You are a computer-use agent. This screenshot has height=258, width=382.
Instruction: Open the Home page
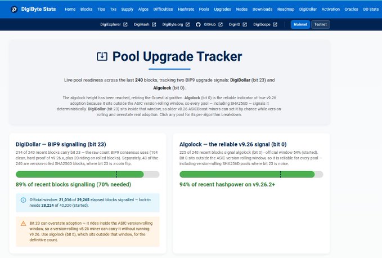(x=70, y=9)
